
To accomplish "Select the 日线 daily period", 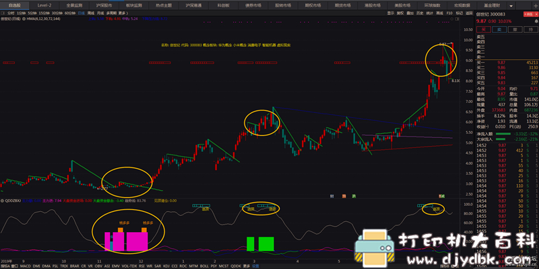I will click(x=82, y=13).
